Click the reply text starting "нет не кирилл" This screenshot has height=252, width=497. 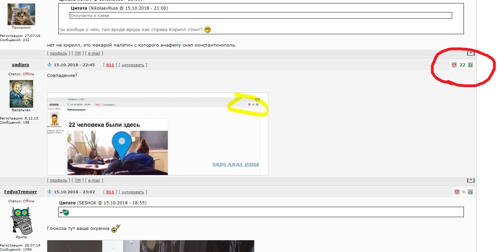click(141, 45)
